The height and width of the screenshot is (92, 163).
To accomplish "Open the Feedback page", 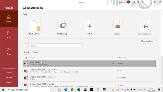I will point(9,77).
